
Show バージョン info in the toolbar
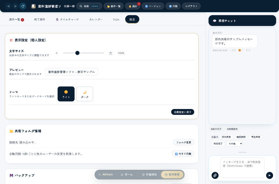153,6
